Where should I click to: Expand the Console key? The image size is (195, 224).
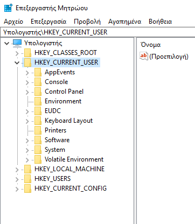pos(27,82)
